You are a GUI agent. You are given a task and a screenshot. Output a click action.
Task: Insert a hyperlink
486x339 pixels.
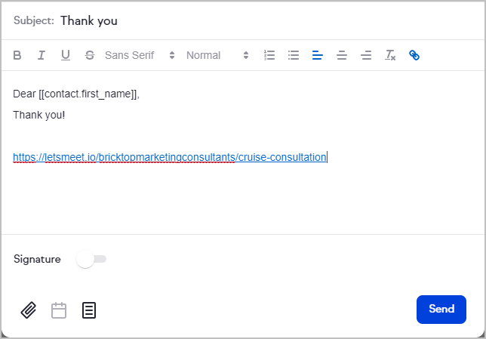pos(414,55)
